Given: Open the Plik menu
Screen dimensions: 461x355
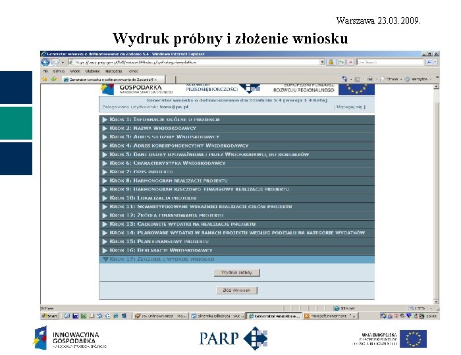Looking at the screenshot, I should 45,71.
